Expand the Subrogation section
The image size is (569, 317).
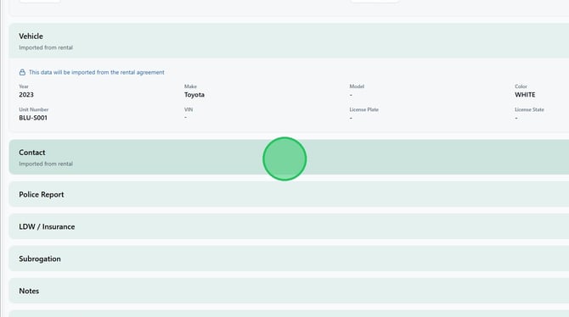coord(289,259)
